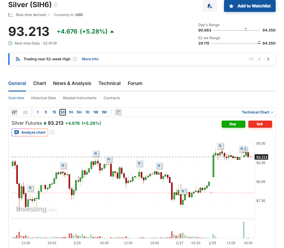Click the green arrow beside Silver Futures

coord(45,123)
